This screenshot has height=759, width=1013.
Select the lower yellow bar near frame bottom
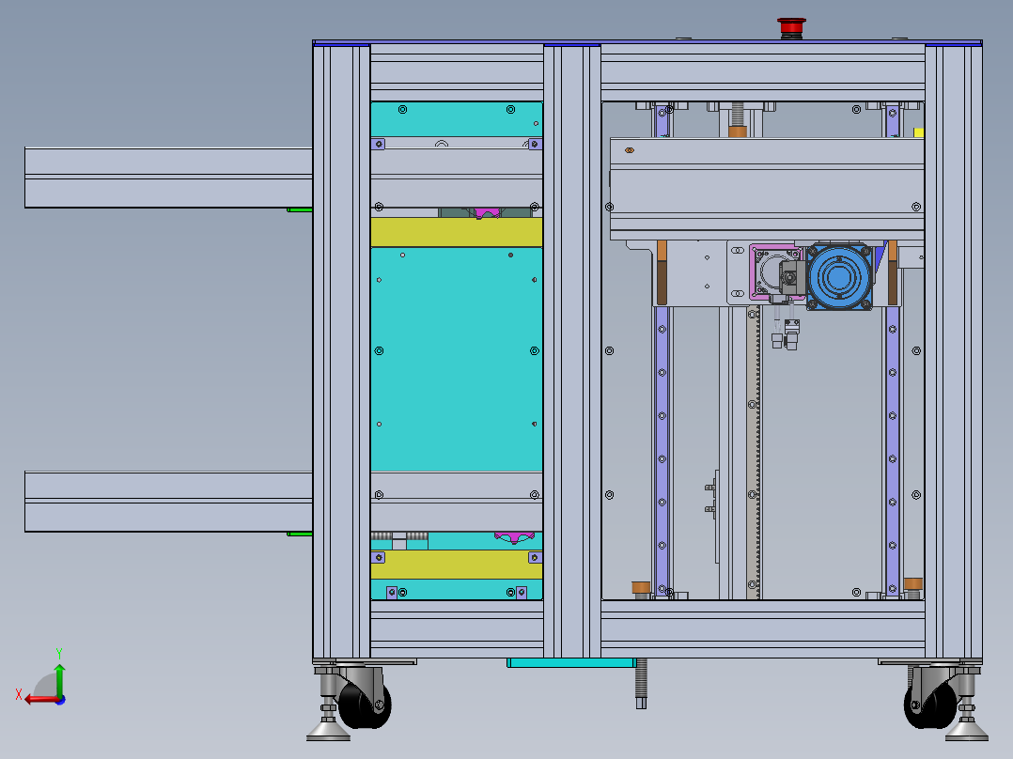coord(456,565)
